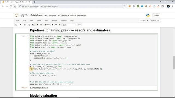Viewport: 175px width, 98px height.
Task: Click the Python 3 kernel idle circle
Action: point(159,20)
